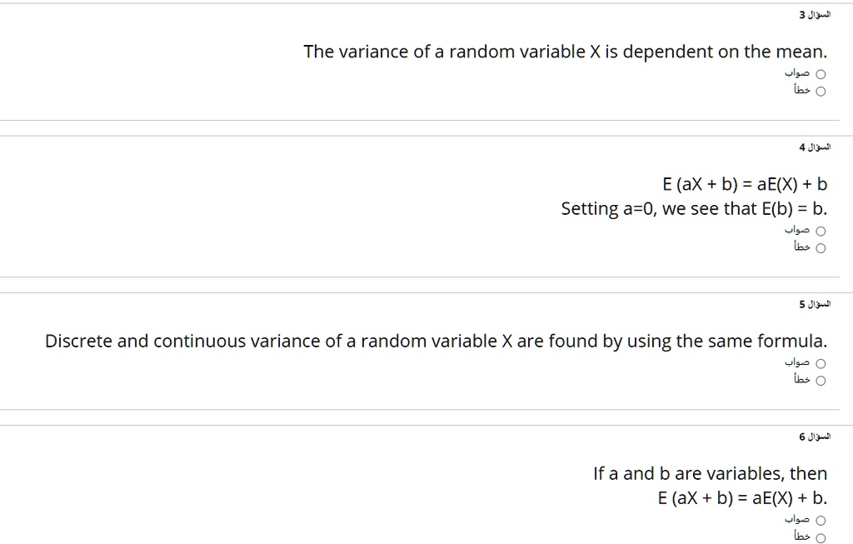Click the السؤال 3 question label
853x544 pixels.
point(814,12)
